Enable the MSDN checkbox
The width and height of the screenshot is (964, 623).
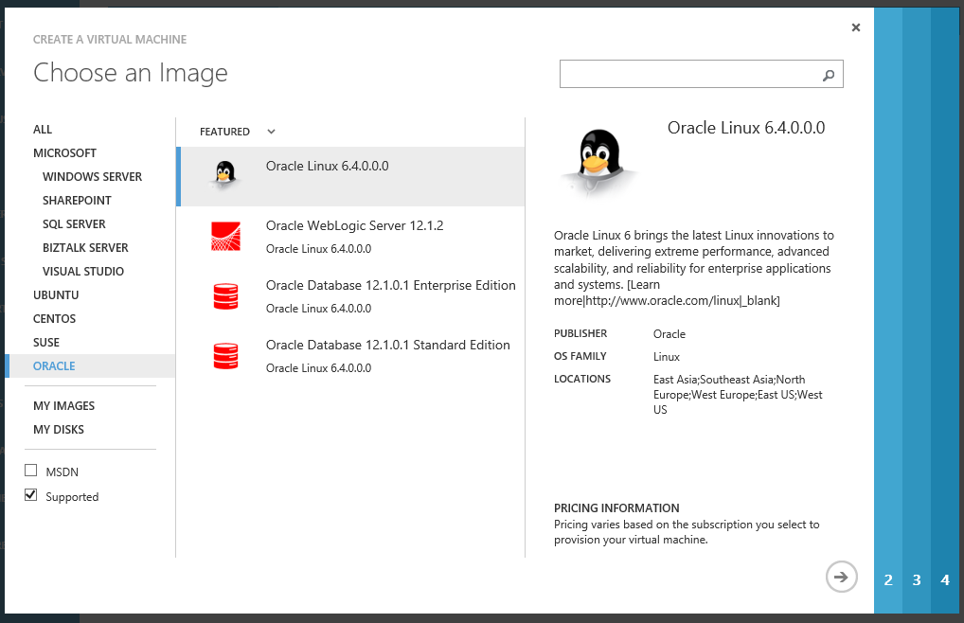point(31,471)
